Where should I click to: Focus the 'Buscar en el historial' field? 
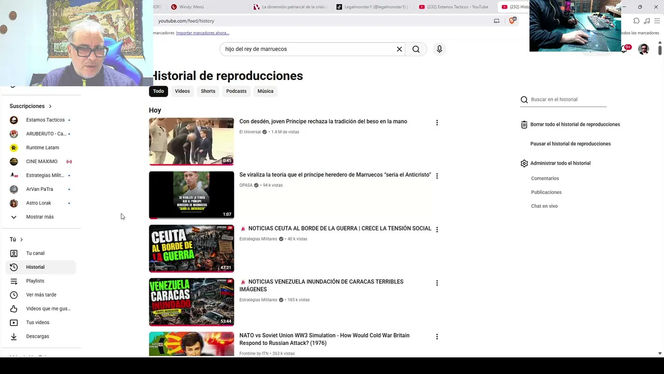[568, 100]
